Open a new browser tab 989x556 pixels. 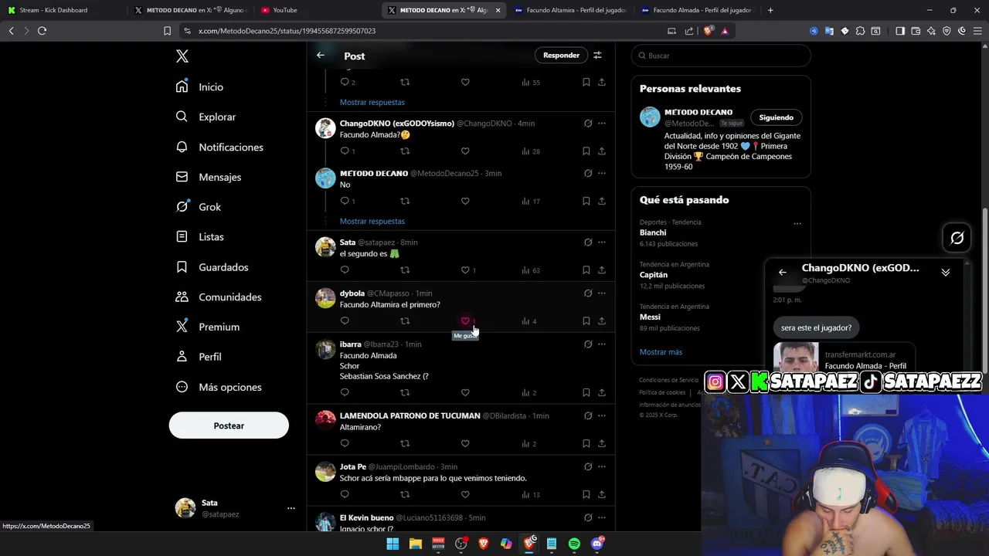point(770,10)
